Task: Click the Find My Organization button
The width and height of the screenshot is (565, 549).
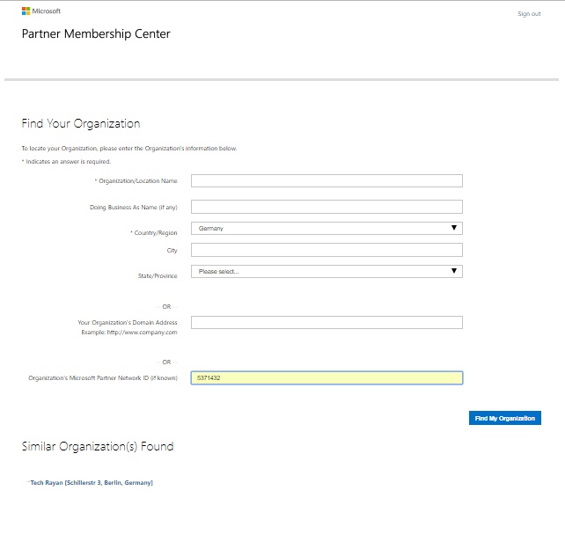Action: click(x=505, y=418)
